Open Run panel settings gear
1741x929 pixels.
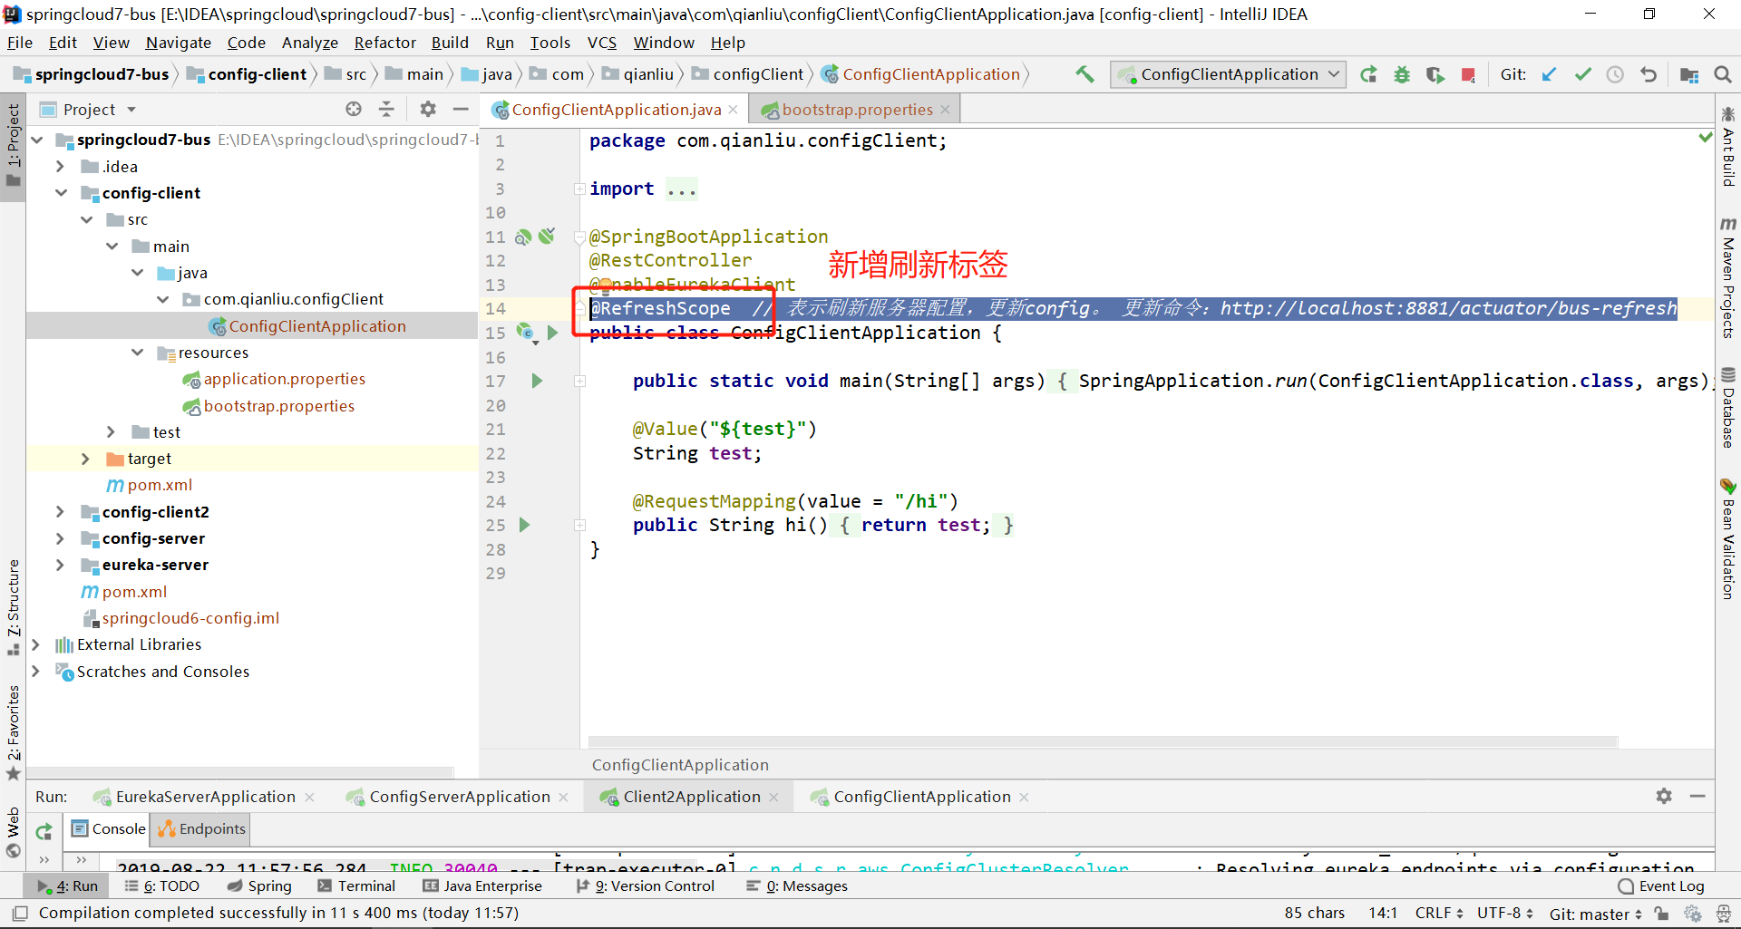click(x=1664, y=796)
